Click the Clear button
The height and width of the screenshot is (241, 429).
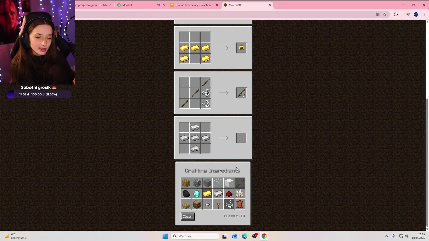coord(188,216)
